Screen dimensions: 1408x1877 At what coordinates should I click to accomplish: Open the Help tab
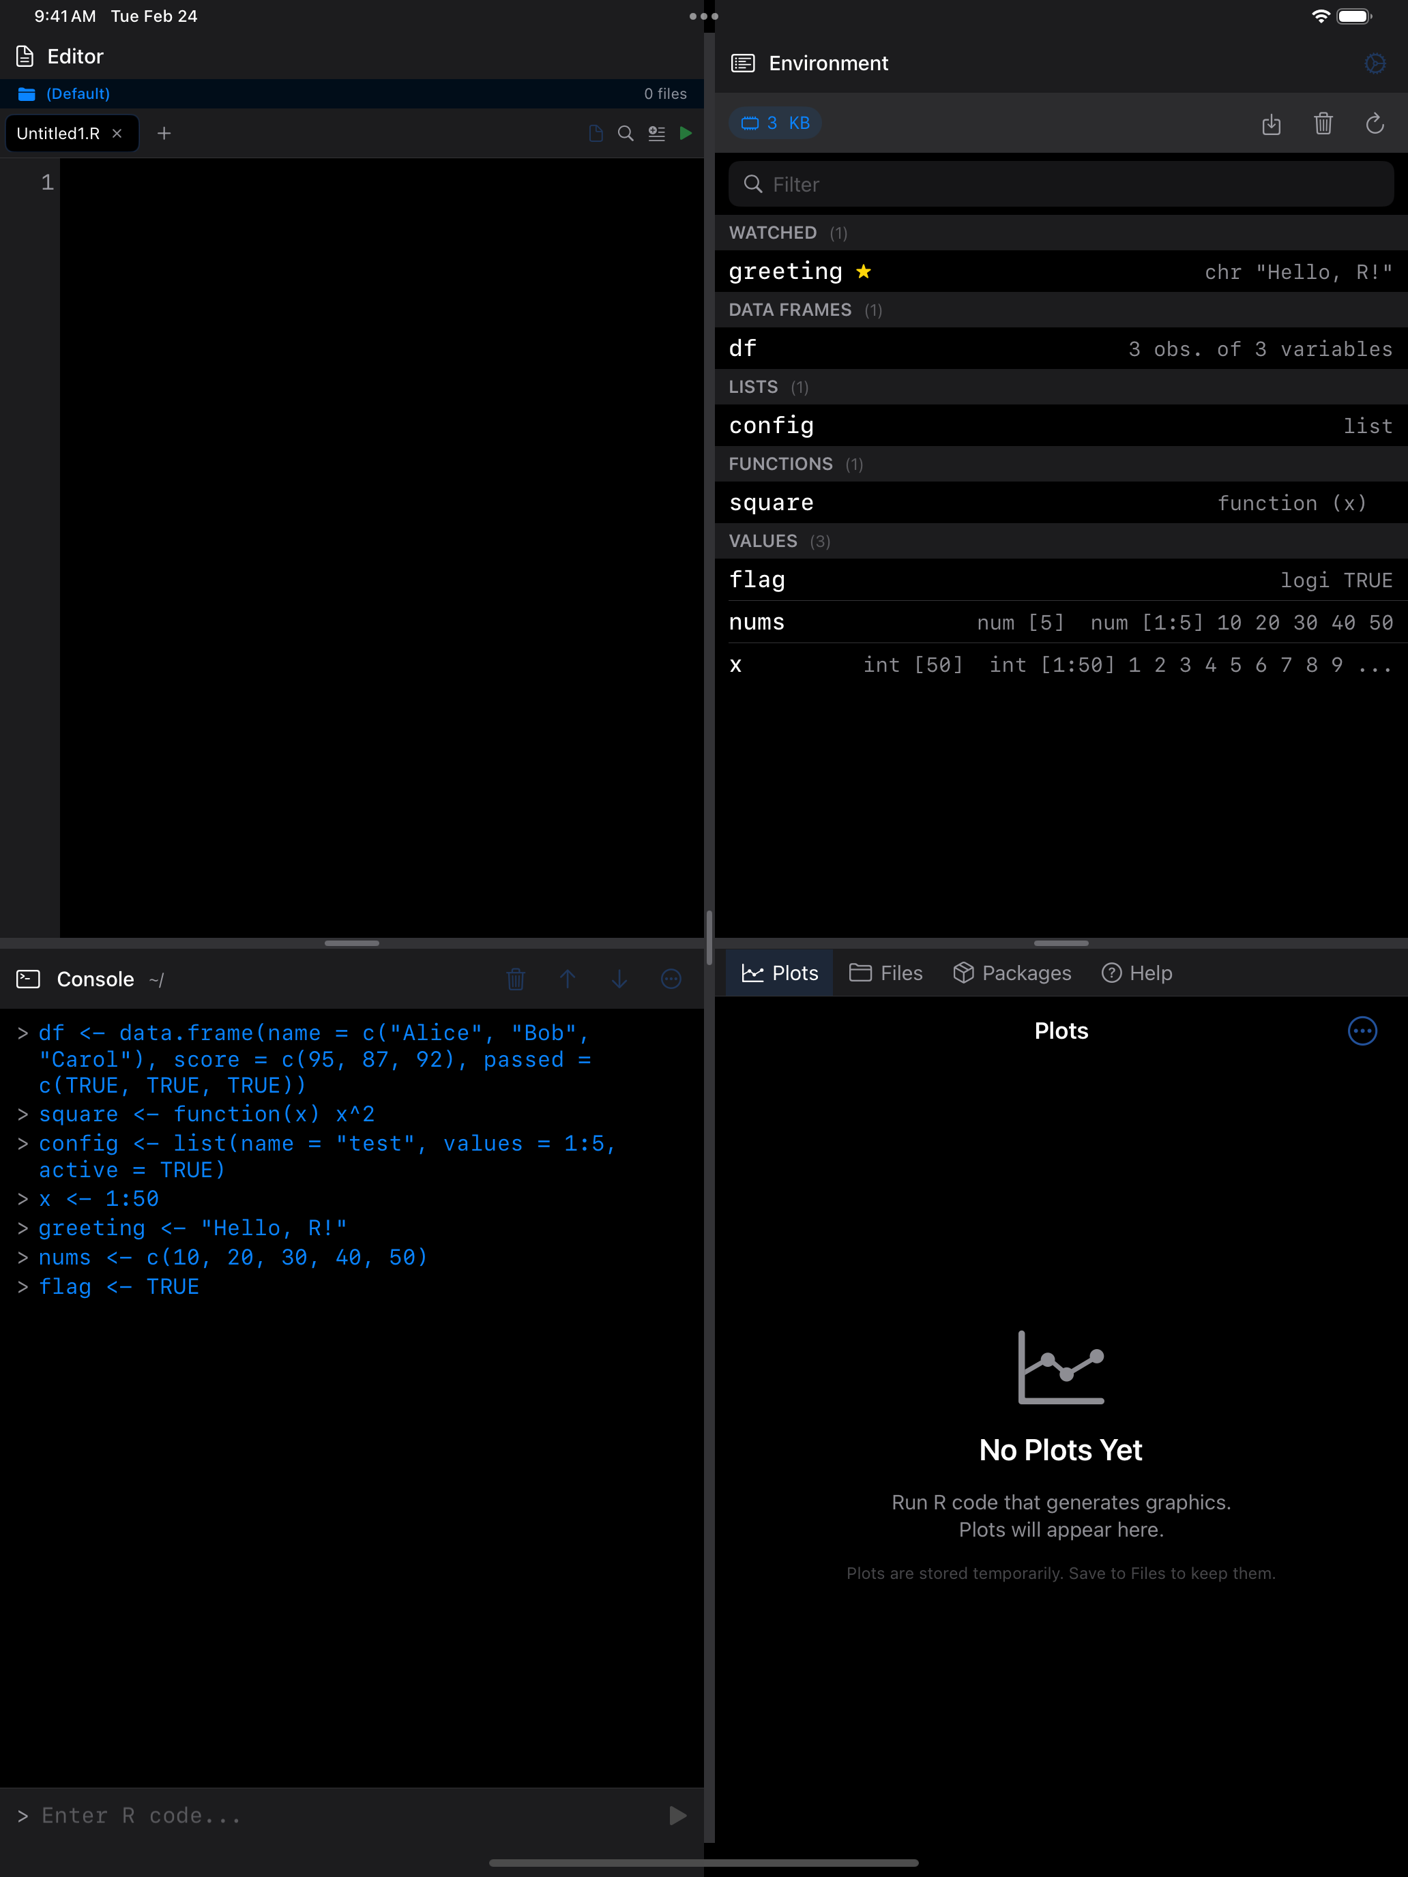tap(1137, 973)
